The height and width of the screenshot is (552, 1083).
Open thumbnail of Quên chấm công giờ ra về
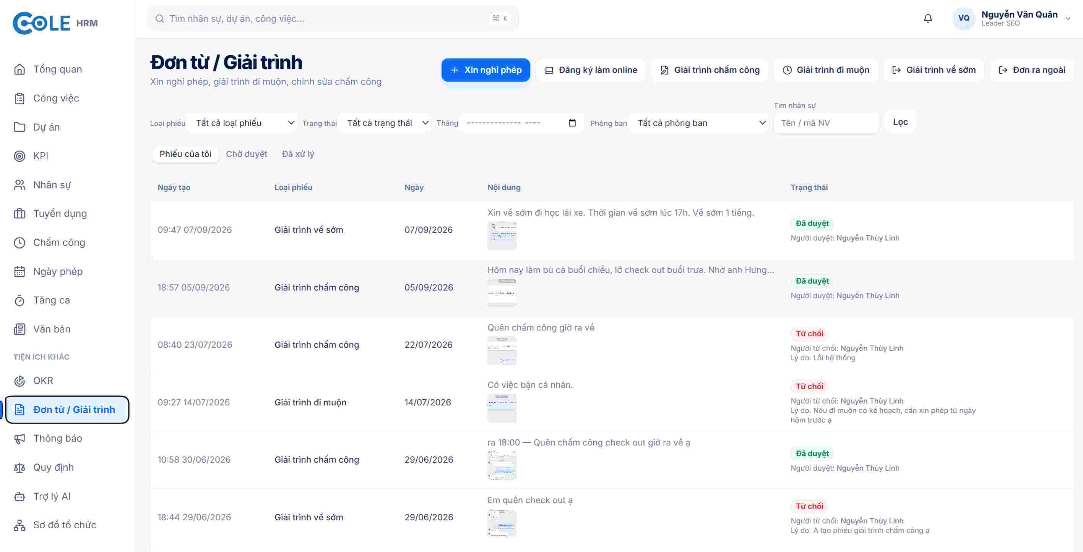[502, 350]
